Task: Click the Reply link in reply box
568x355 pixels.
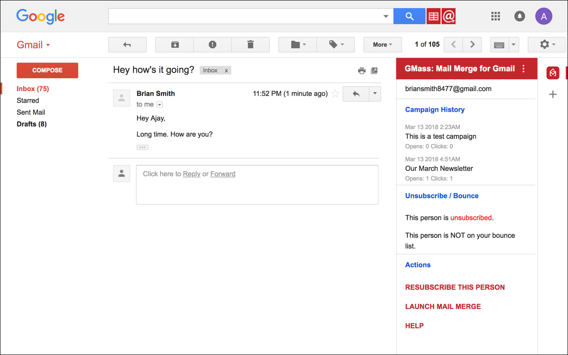Action: point(192,174)
